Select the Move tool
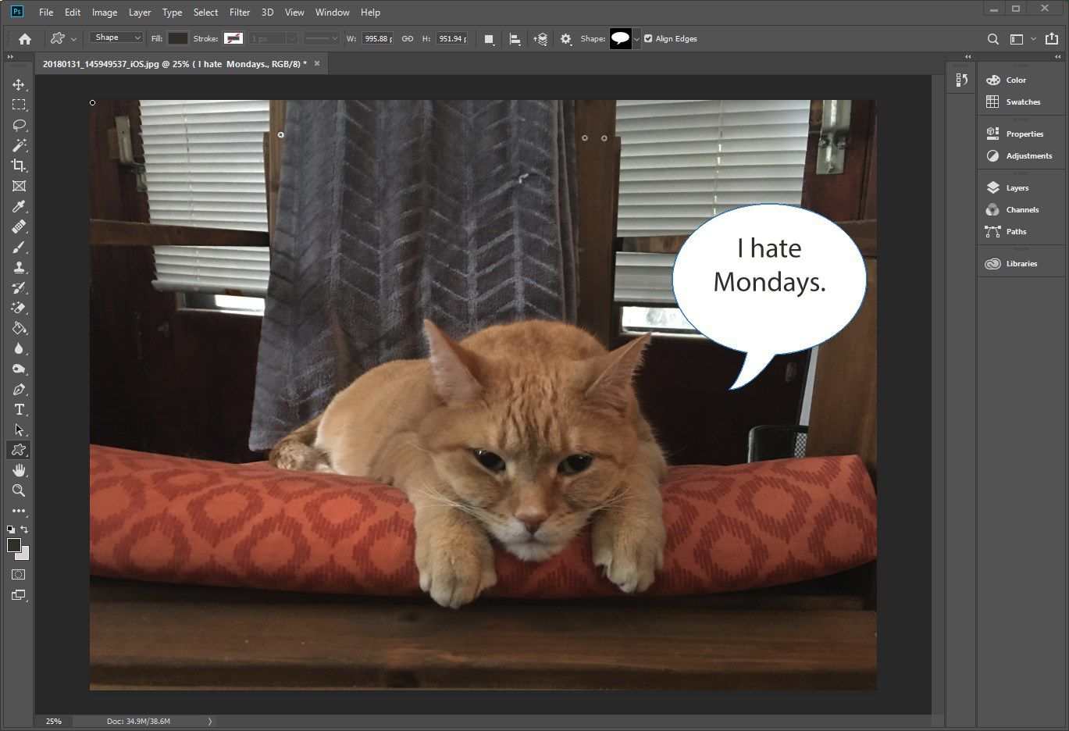The image size is (1069, 731). coord(19,84)
